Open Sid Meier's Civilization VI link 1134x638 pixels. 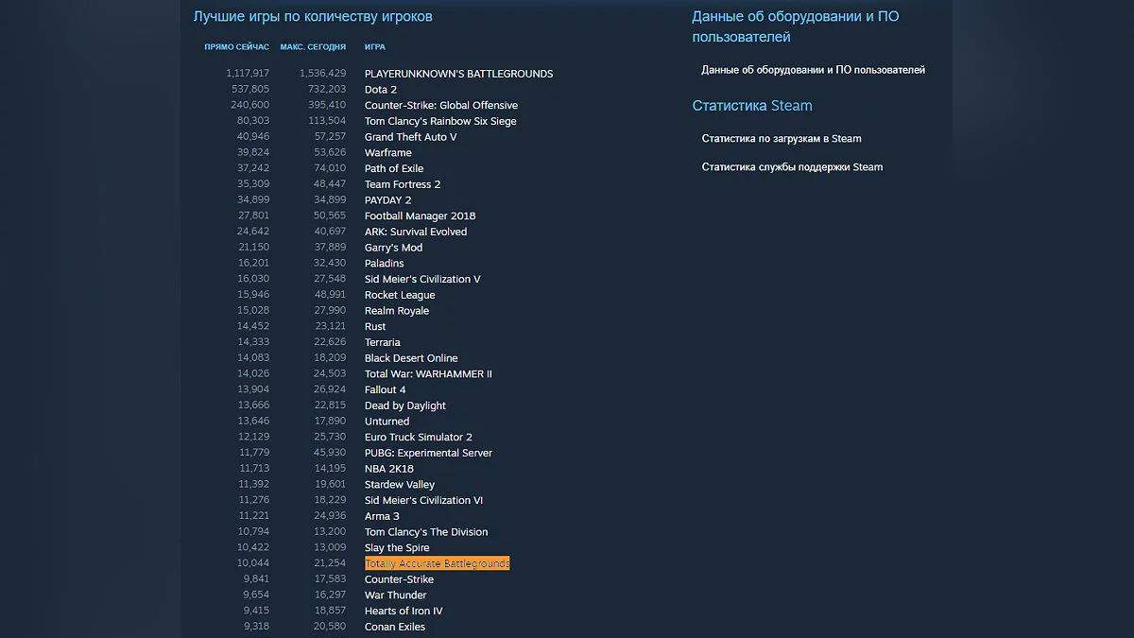pos(423,500)
